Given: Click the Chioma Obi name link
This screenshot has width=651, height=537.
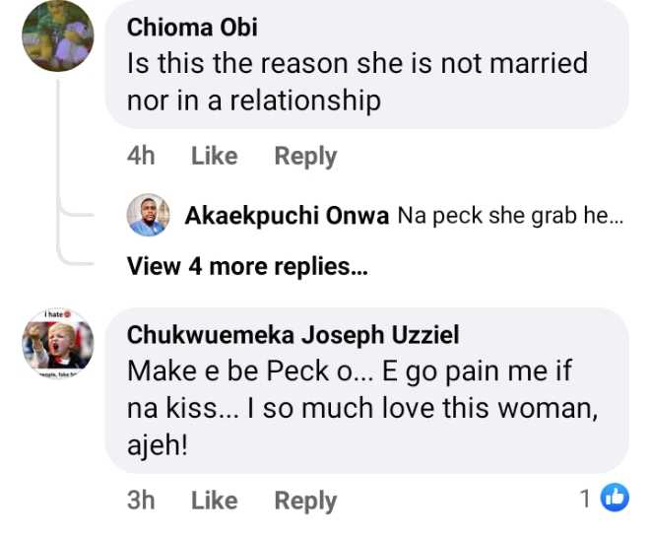Looking at the screenshot, I should point(190,28).
